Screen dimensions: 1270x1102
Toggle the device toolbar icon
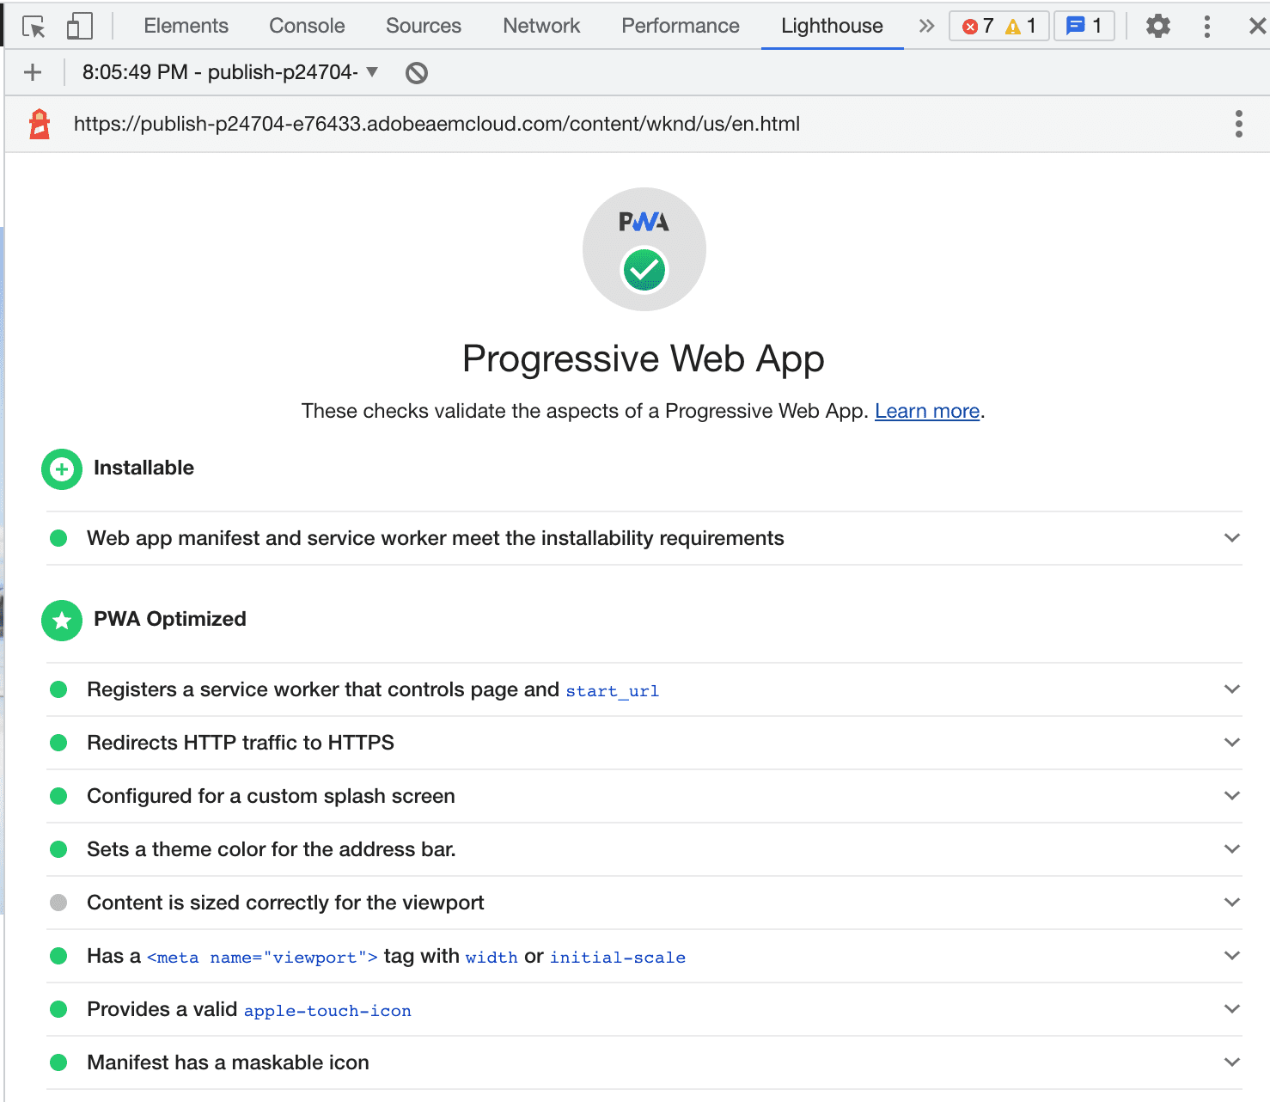79,27
